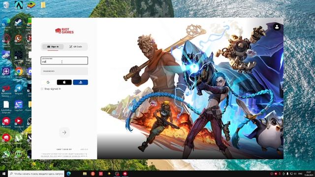The width and height of the screenshot is (315, 177).
Task: Switch to the Riot Client taskbar icon
Action: tap(125, 174)
